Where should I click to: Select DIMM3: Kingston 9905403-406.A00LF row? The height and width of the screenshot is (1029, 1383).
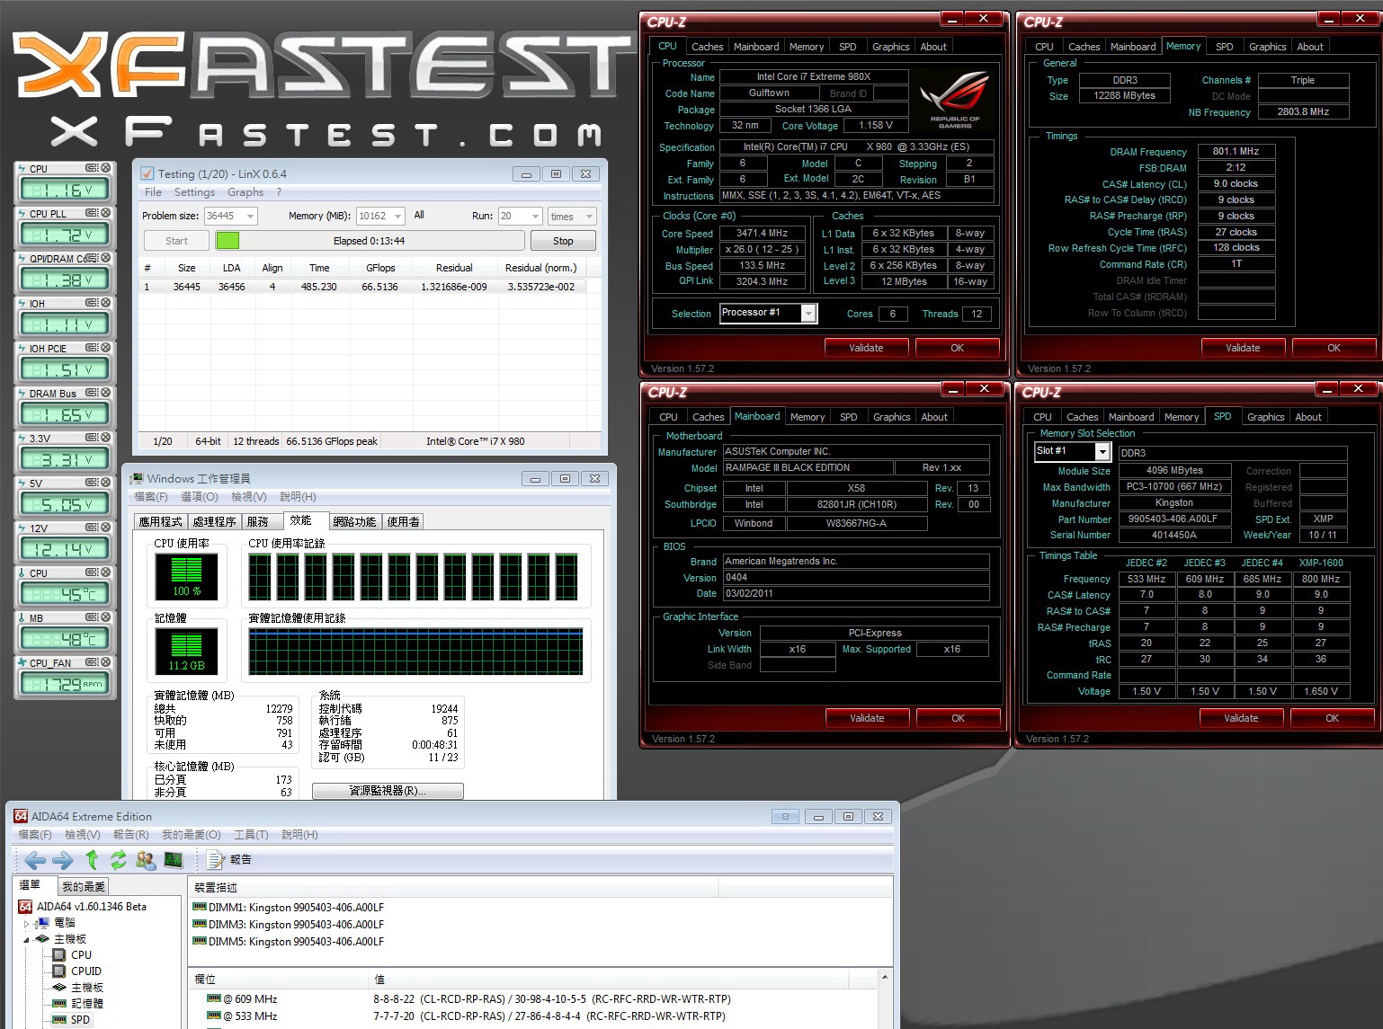(x=288, y=924)
